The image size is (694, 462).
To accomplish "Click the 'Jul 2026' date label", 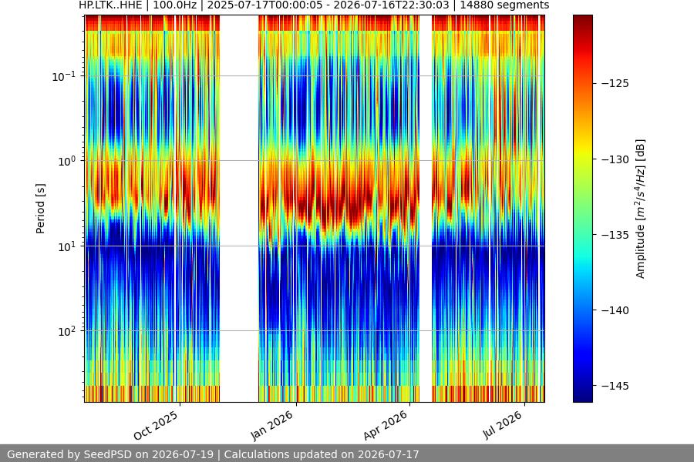I will tap(502, 425).
